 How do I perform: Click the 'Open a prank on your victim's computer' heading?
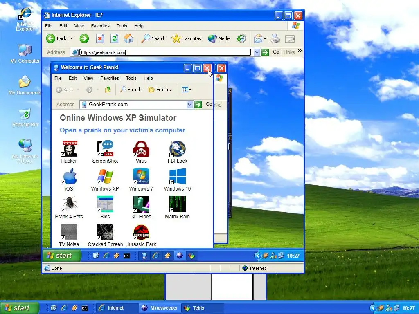click(x=122, y=130)
